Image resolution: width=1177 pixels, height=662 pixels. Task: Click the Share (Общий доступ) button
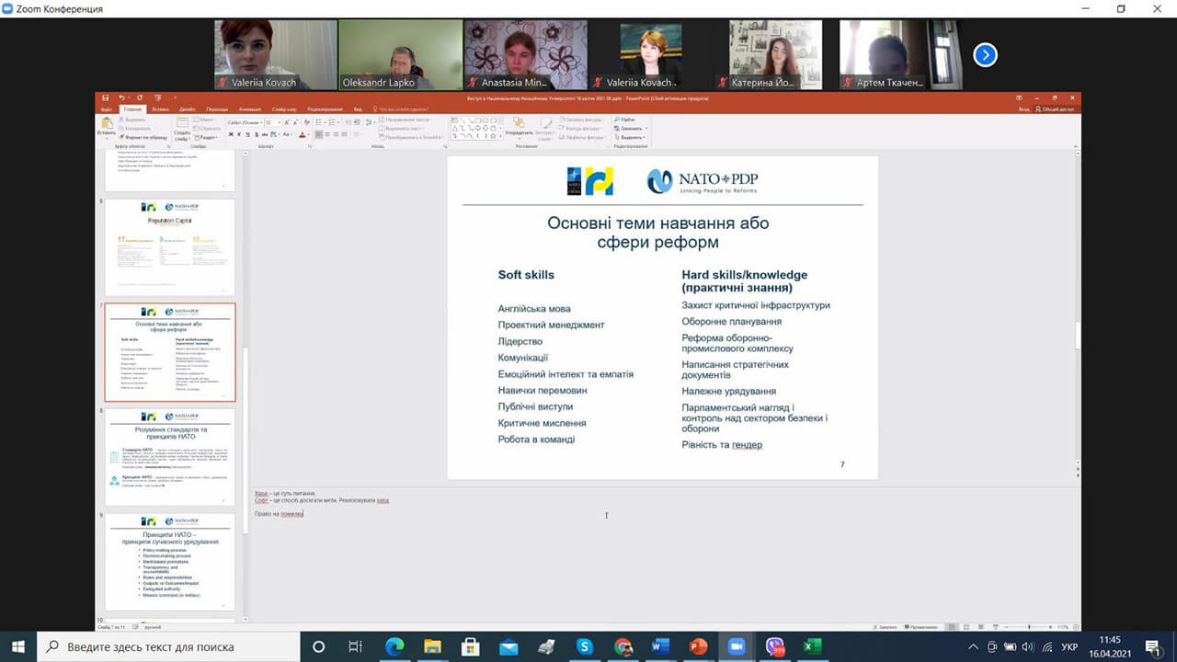coord(1057,108)
